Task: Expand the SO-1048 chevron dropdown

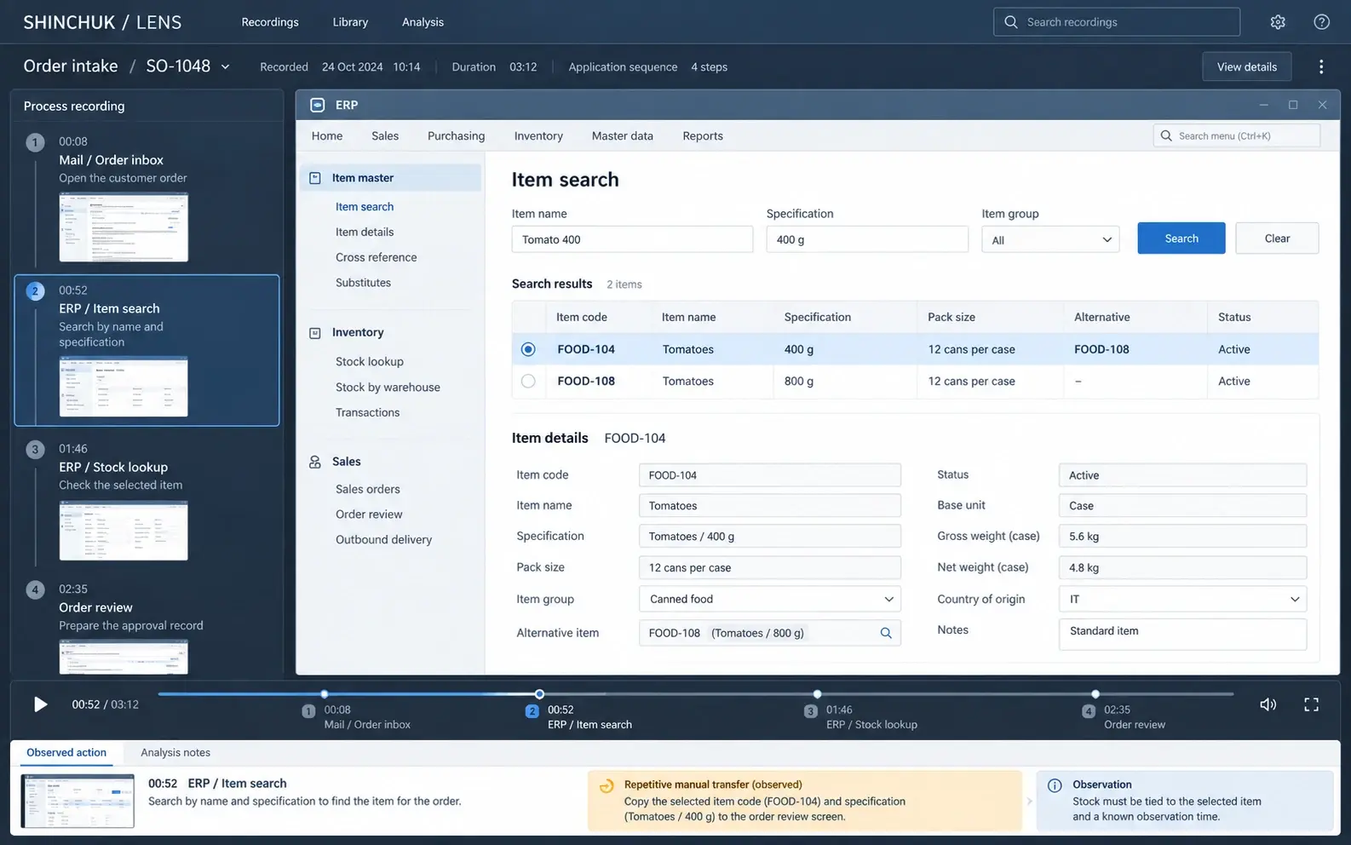Action: 226,67
